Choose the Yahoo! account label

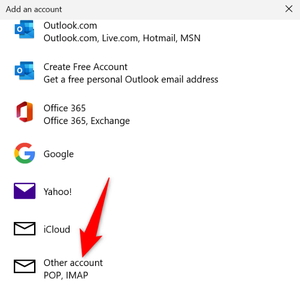tap(58, 192)
